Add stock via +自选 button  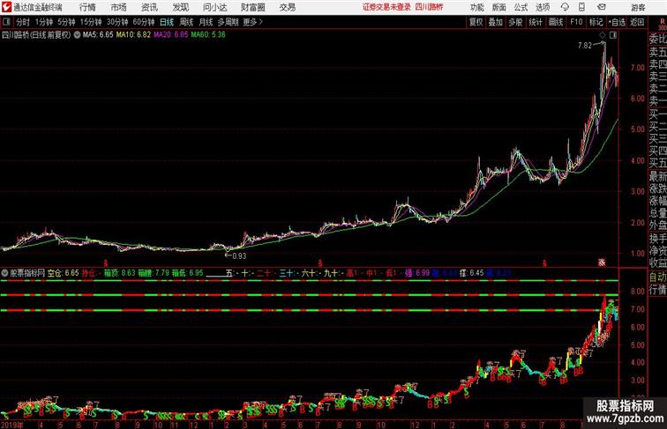[617, 22]
